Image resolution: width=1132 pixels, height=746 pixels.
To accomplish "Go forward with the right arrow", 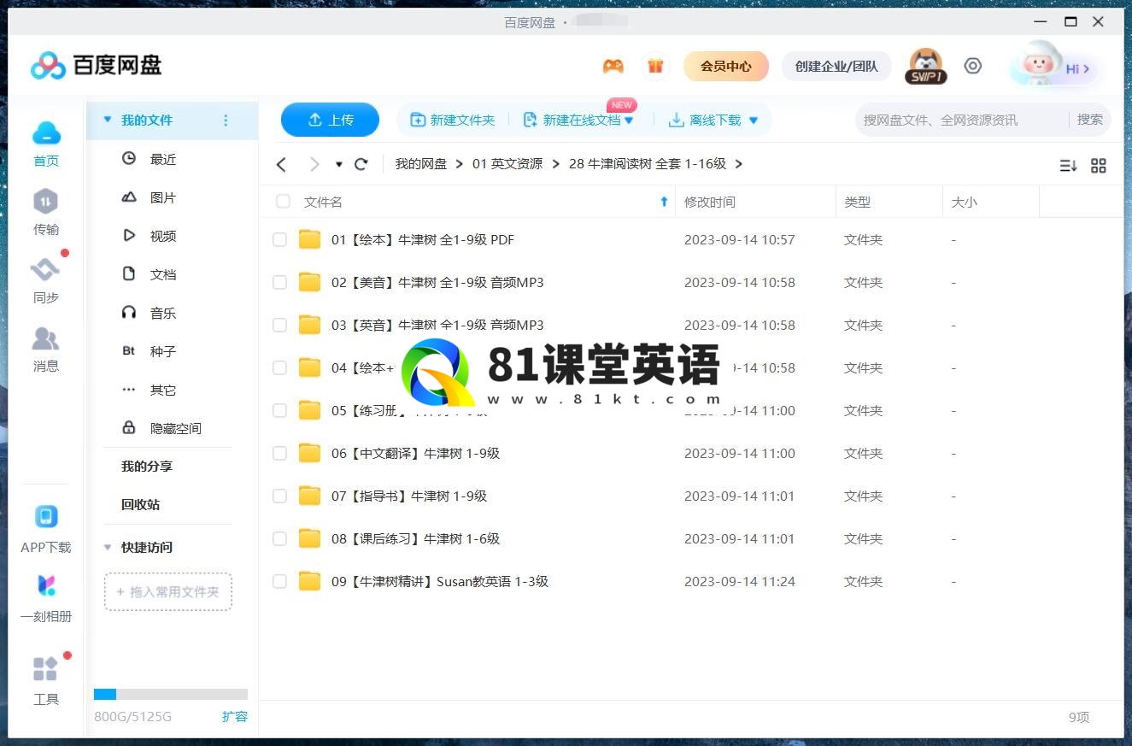I will click(314, 164).
